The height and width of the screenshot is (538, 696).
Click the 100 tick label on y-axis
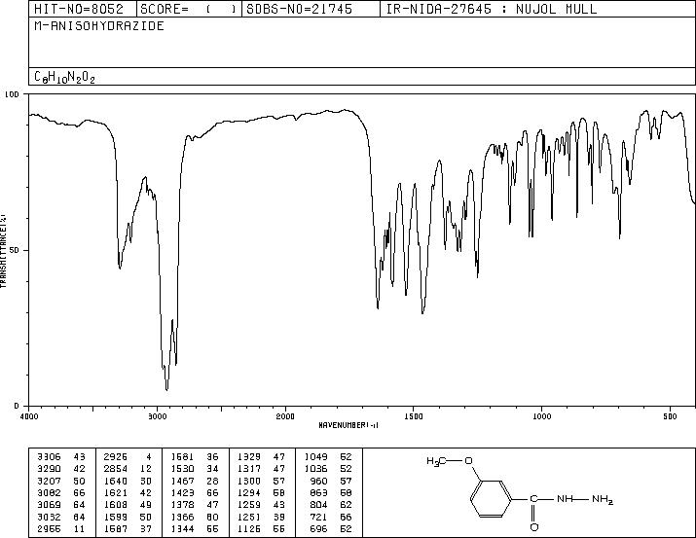tap(12, 94)
